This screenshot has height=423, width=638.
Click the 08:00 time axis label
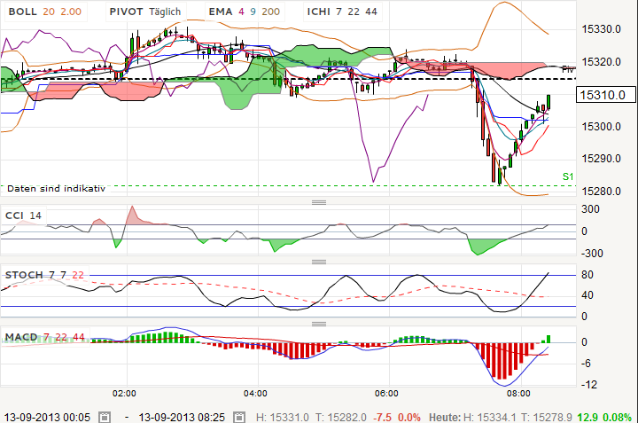coord(518,393)
